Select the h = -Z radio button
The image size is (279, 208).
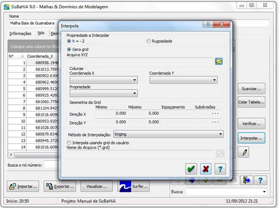[69, 41]
